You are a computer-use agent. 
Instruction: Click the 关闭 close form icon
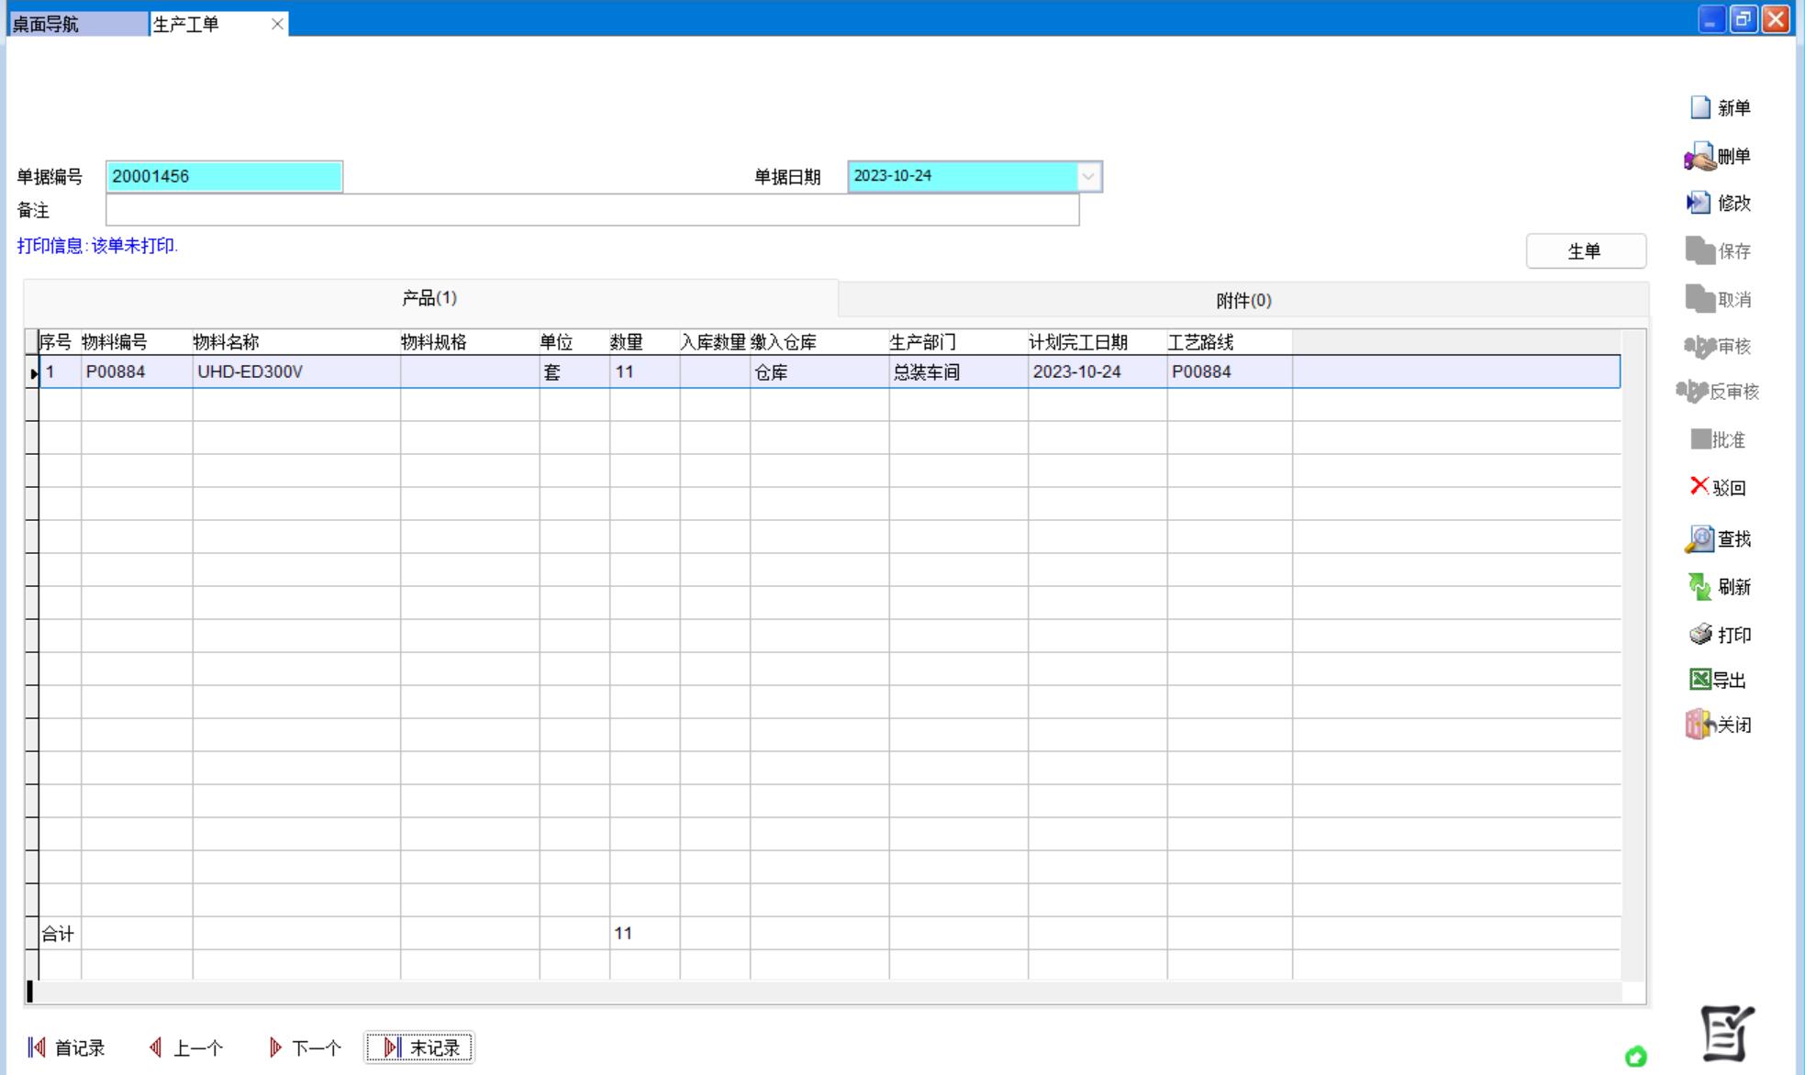click(1699, 725)
